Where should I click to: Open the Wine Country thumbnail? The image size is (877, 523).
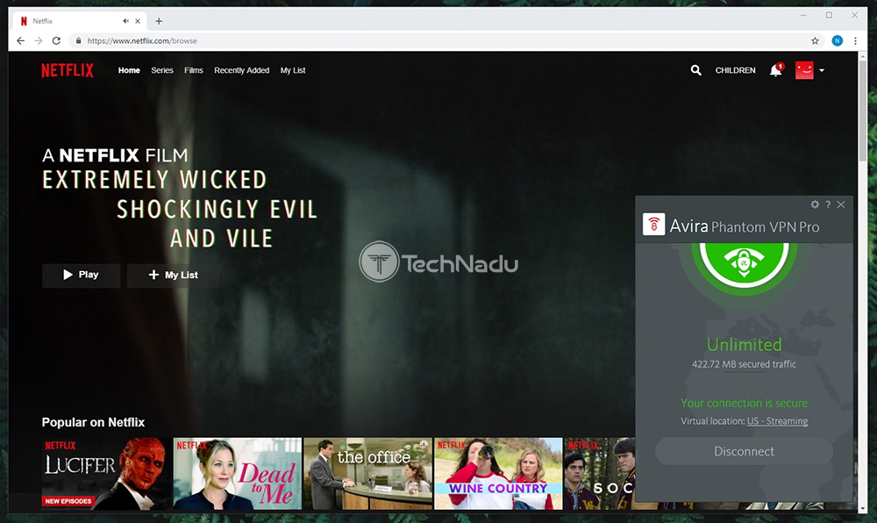click(498, 473)
